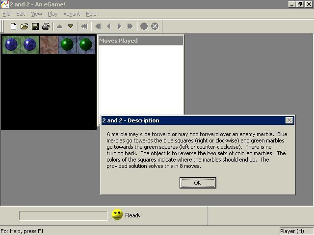Image resolution: width=314 pixels, height=235 pixels.
Task: Save the game using the floppy disk icon
Action: coord(35,26)
